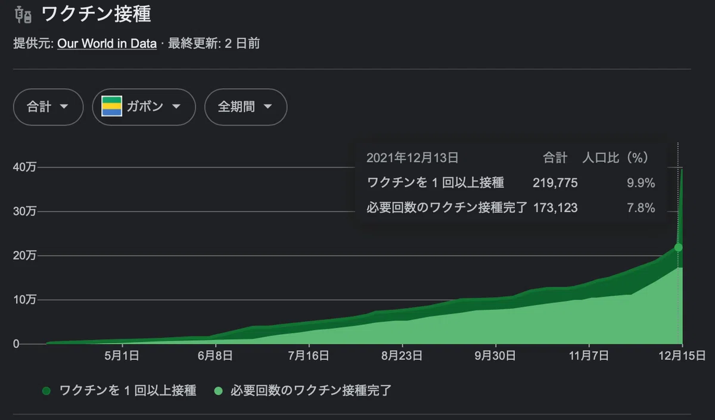Click the tooltip date 2021年12月13日
715x420 pixels.
412,158
